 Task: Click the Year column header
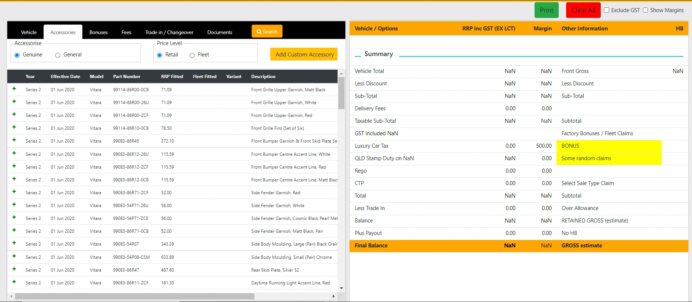(x=30, y=77)
